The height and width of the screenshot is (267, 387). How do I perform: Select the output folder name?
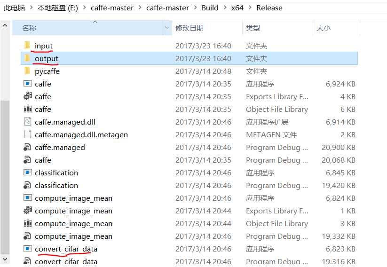point(47,58)
